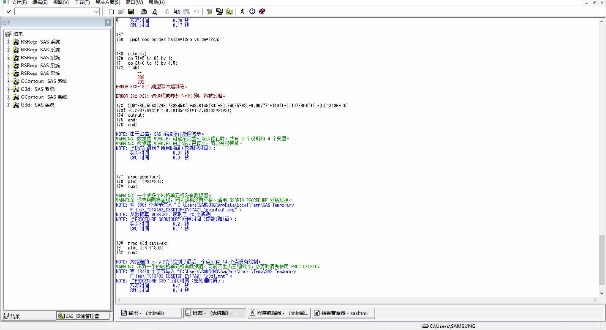The width and height of the screenshot is (606, 330).
Task: Click the Open folder toolbar icon
Action: [121, 12]
